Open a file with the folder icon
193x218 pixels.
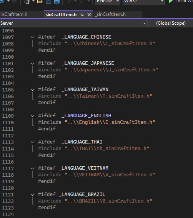[40, 2]
